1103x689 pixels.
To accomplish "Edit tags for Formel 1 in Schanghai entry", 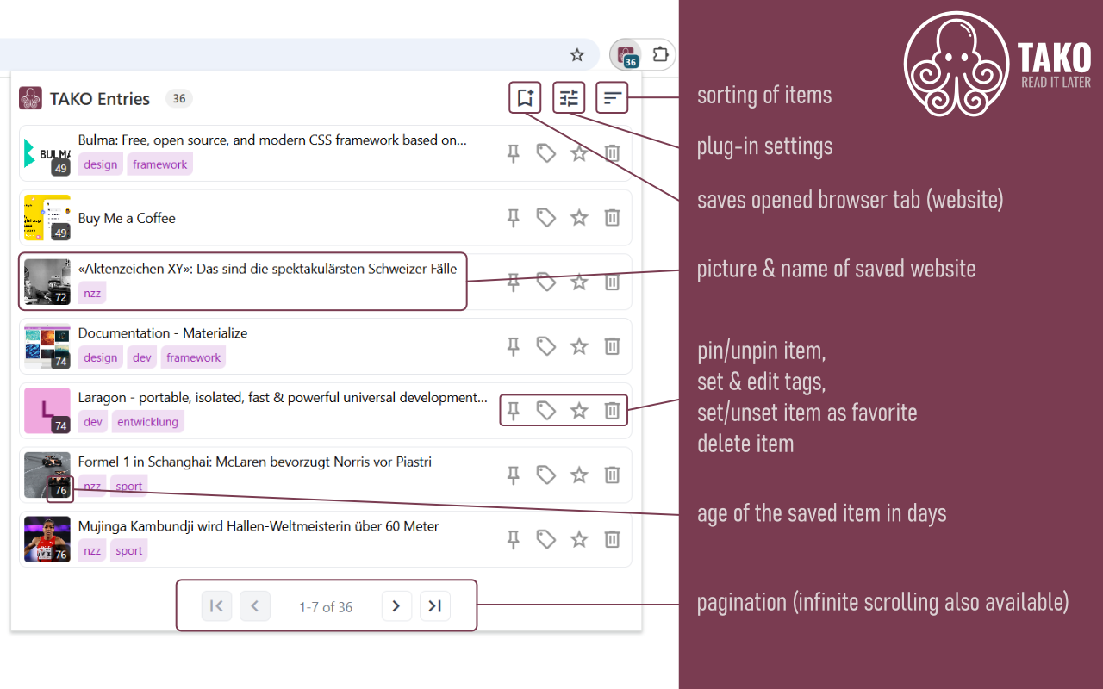I will coord(546,475).
